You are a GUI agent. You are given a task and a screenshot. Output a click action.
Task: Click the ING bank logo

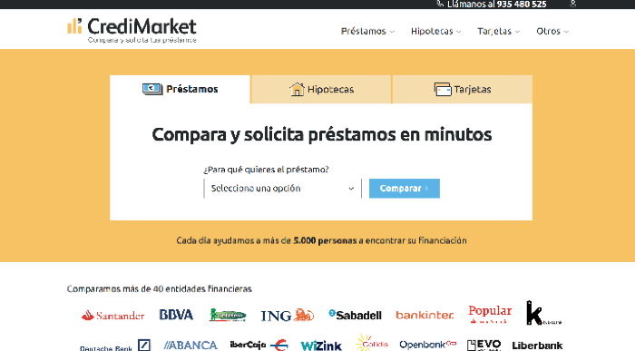tap(288, 316)
